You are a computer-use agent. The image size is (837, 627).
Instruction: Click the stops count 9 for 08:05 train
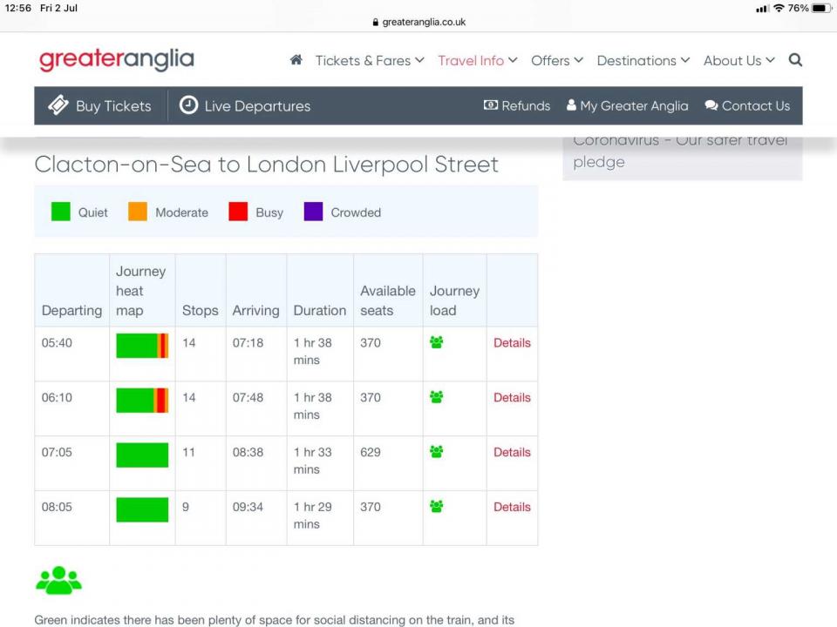click(186, 507)
